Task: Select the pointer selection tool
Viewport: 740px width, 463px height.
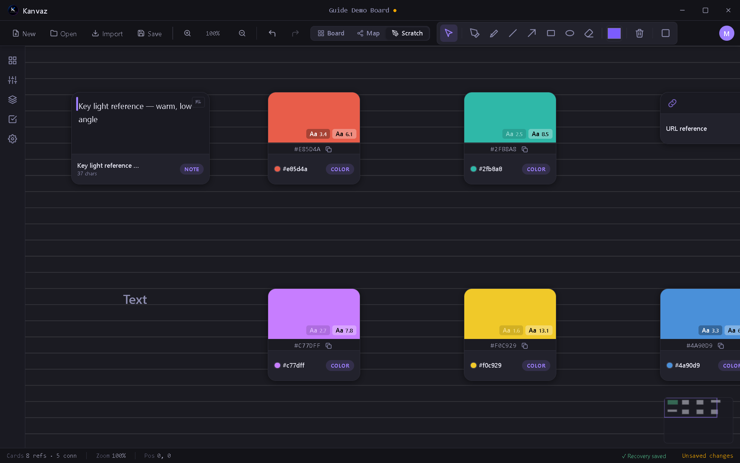Action: click(x=448, y=33)
